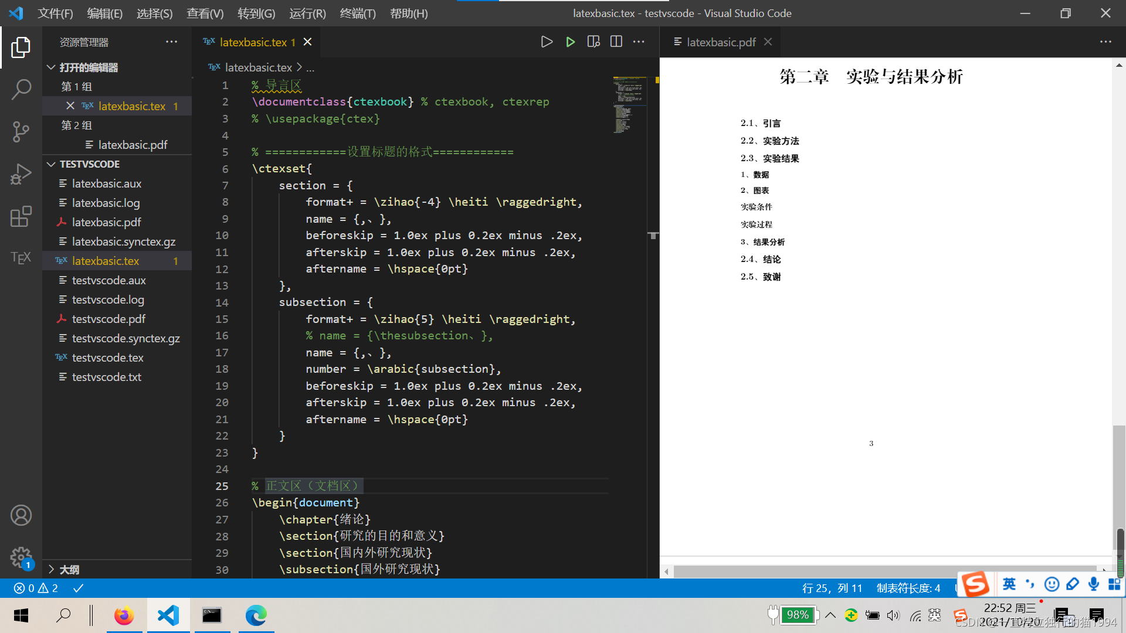Toggle Sogou punctuation mode
Screen dimensions: 1126x633
tap(1030, 584)
